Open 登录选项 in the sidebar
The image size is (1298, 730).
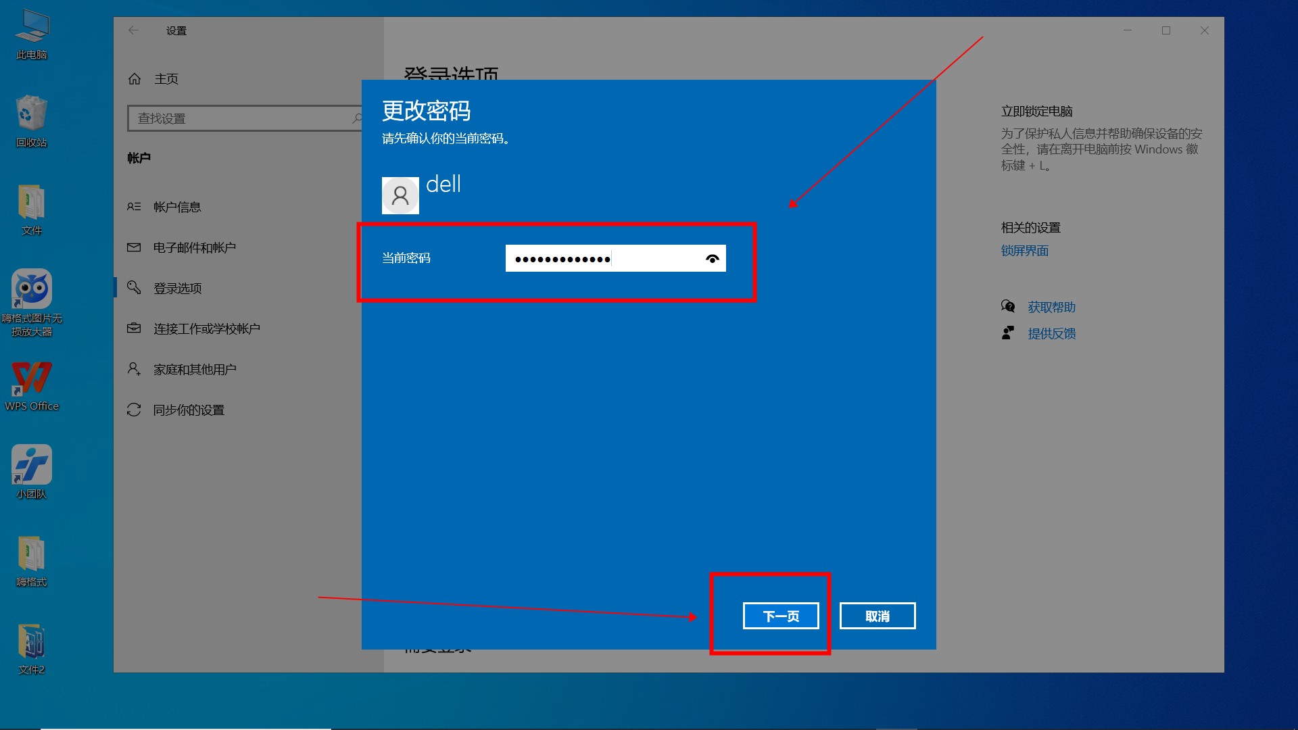(x=177, y=289)
